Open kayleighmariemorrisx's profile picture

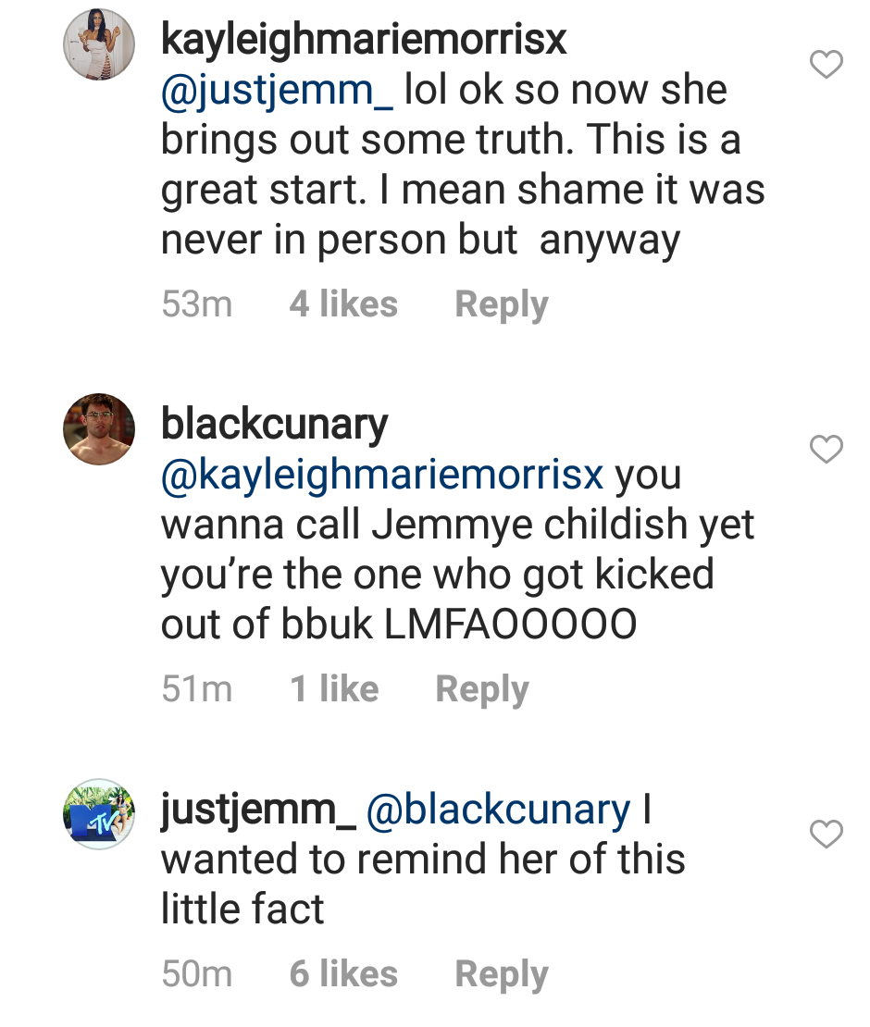[x=99, y=44]
